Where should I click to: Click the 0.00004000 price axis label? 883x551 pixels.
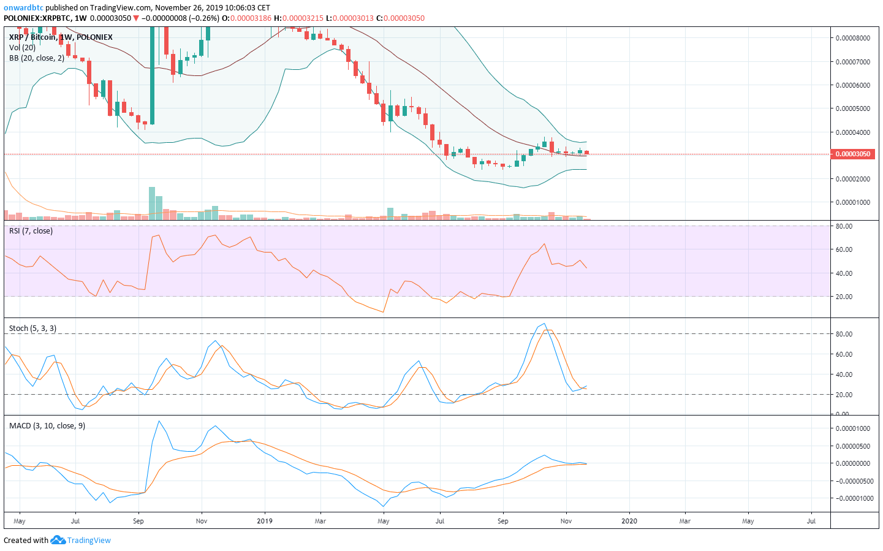coord(853,132)
